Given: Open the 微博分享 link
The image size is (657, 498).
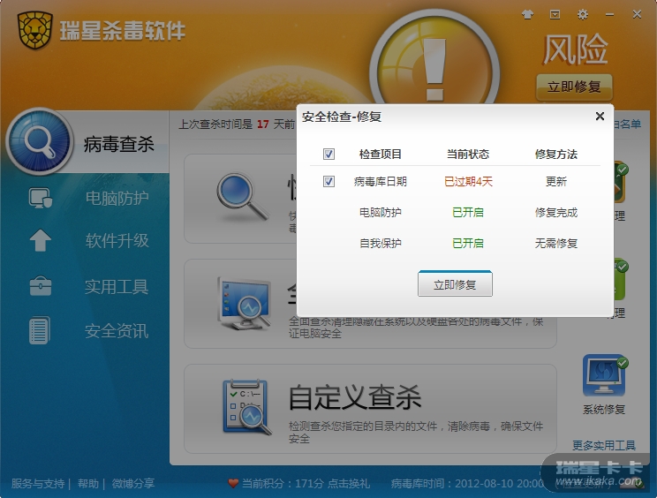Looking at the screenshot, I should click(133, 484).
